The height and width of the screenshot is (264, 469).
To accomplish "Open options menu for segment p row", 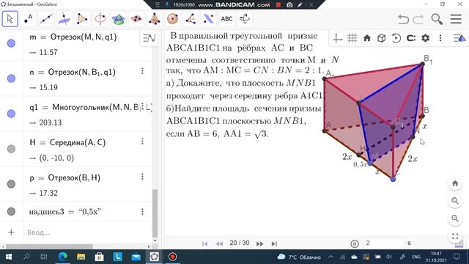I will tap(142, 177).
